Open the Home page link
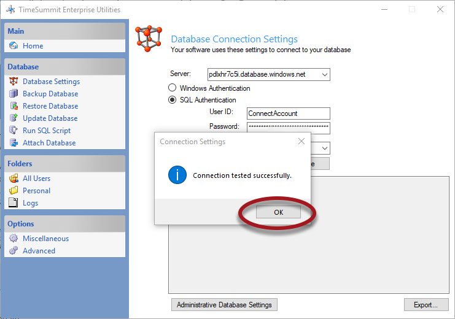This screenshot has width=455, height=319. click(33, 46)
